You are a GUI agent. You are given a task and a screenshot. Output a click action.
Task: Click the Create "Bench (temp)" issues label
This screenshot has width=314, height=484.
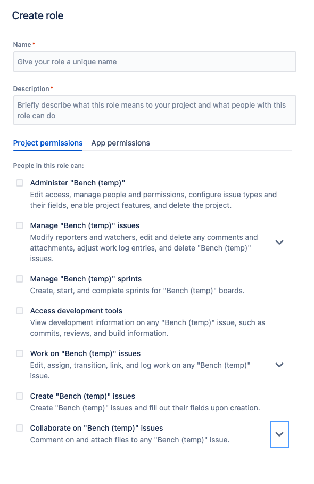82,396
